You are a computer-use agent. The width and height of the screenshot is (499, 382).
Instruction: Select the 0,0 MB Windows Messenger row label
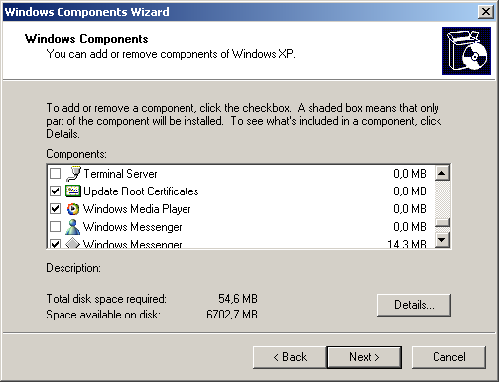point(133,227)
